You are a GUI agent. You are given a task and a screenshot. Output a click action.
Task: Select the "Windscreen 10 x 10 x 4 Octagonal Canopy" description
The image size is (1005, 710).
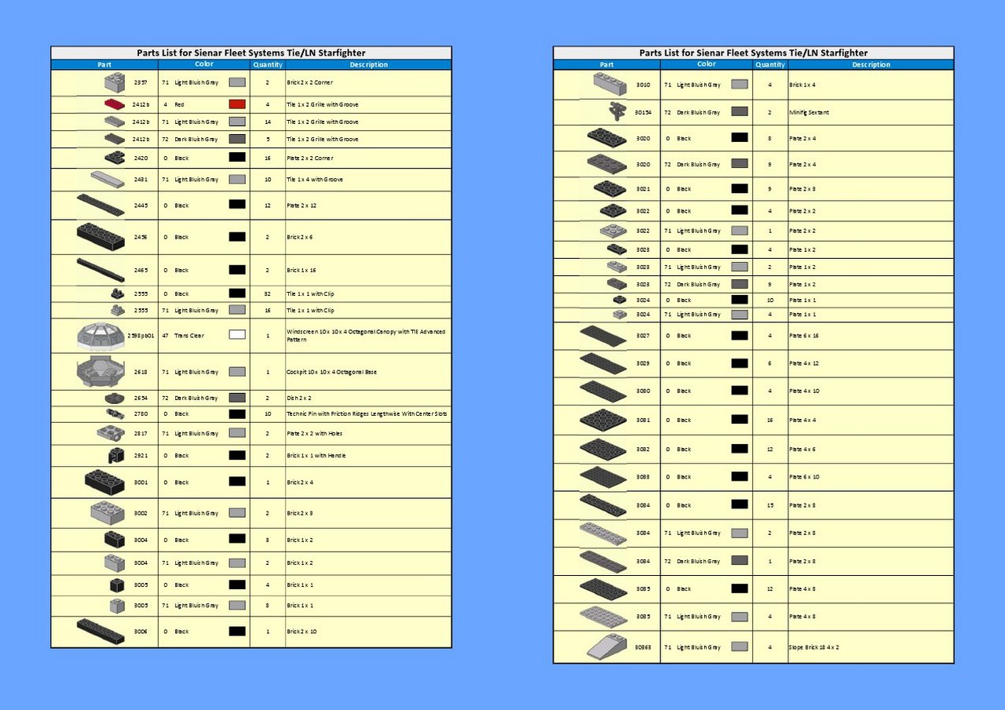[366, 335]
